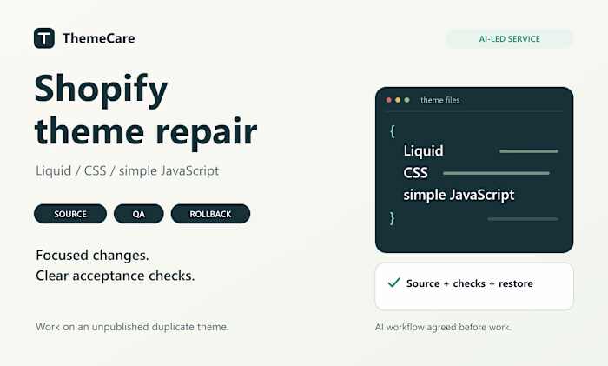Select the Liquid line in code panel

coord(424,150)
